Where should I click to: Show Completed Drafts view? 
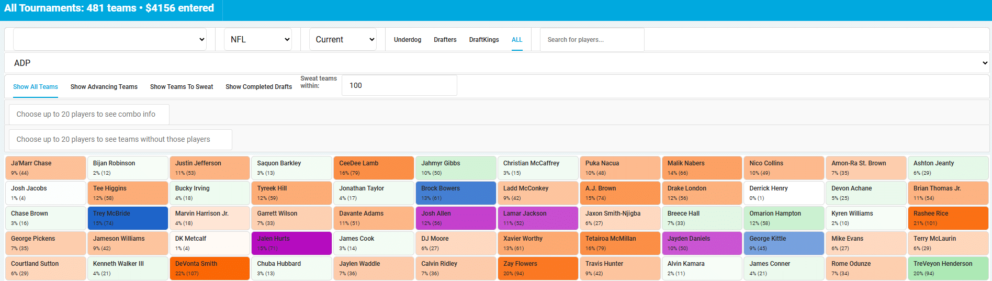coord(258,87)
